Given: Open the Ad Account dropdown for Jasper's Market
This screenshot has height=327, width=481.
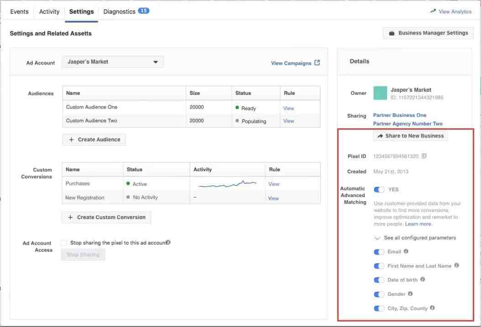Looking at the screenshot, I should point(113,62).
